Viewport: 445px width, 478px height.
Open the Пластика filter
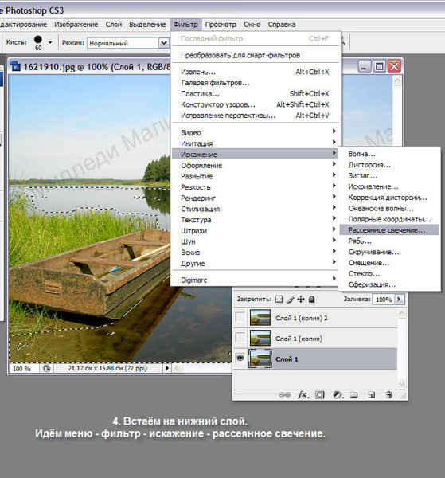point(256,93)
